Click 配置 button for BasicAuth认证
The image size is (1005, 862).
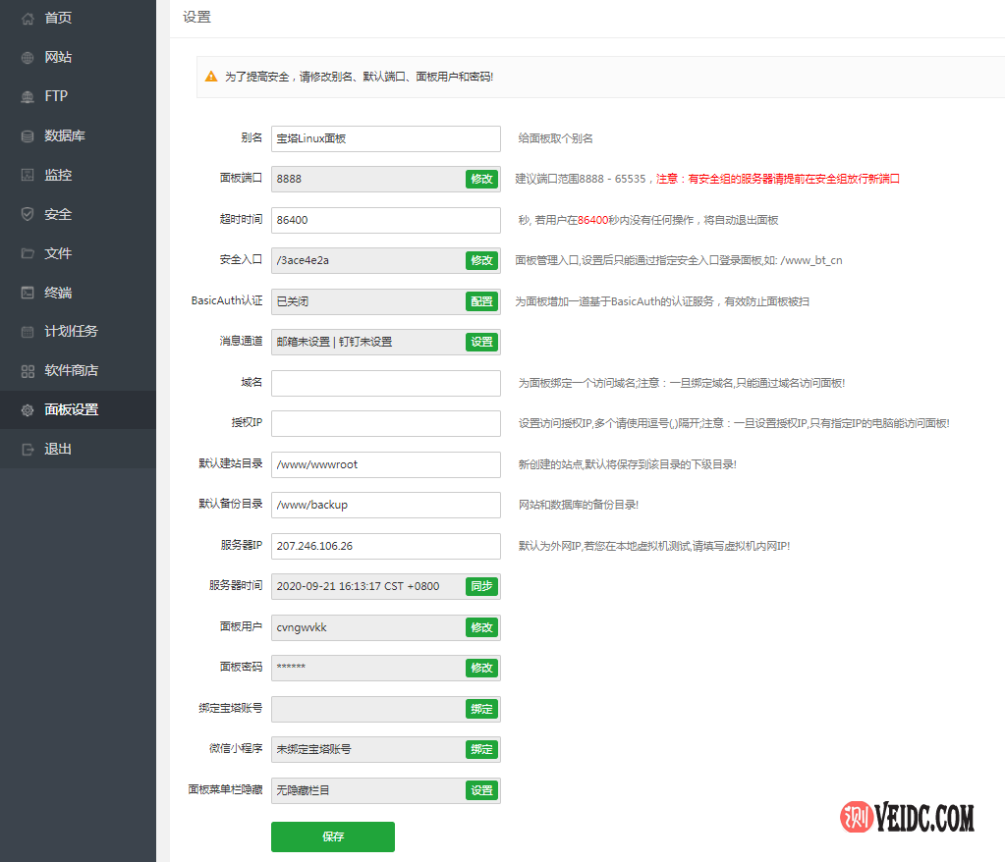pos(481,301)
